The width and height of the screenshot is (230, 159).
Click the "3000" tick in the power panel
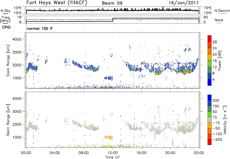pos(17,52)
